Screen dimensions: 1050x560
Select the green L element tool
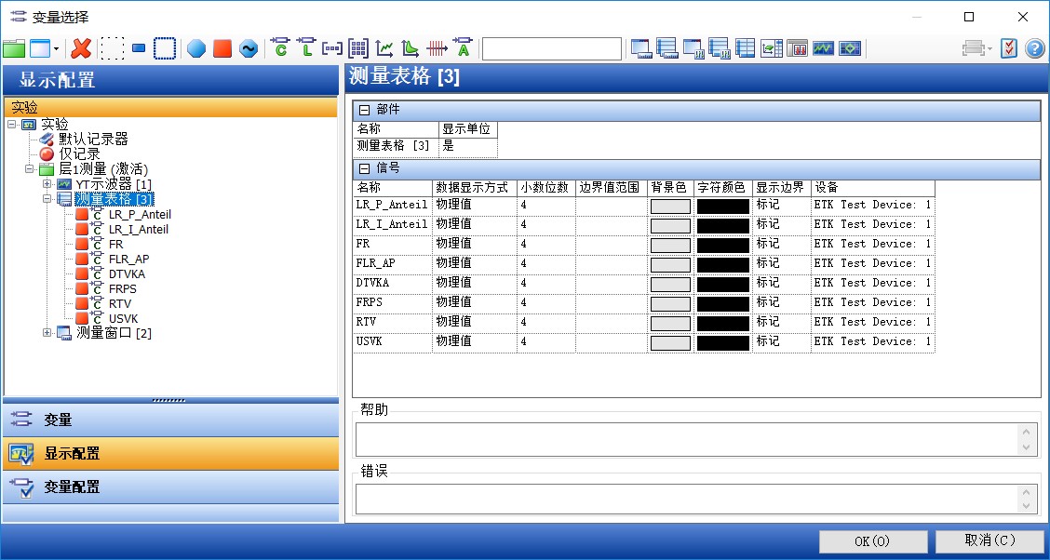click(305, 47)
